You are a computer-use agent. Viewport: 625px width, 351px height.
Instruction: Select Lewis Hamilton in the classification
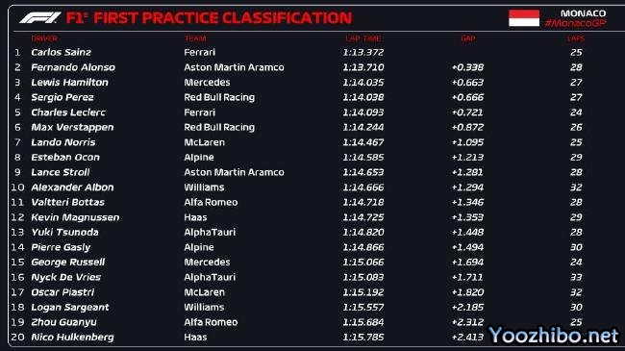(70, 82)
